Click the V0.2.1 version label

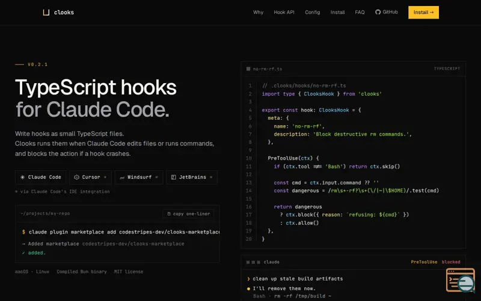(37, 64)
